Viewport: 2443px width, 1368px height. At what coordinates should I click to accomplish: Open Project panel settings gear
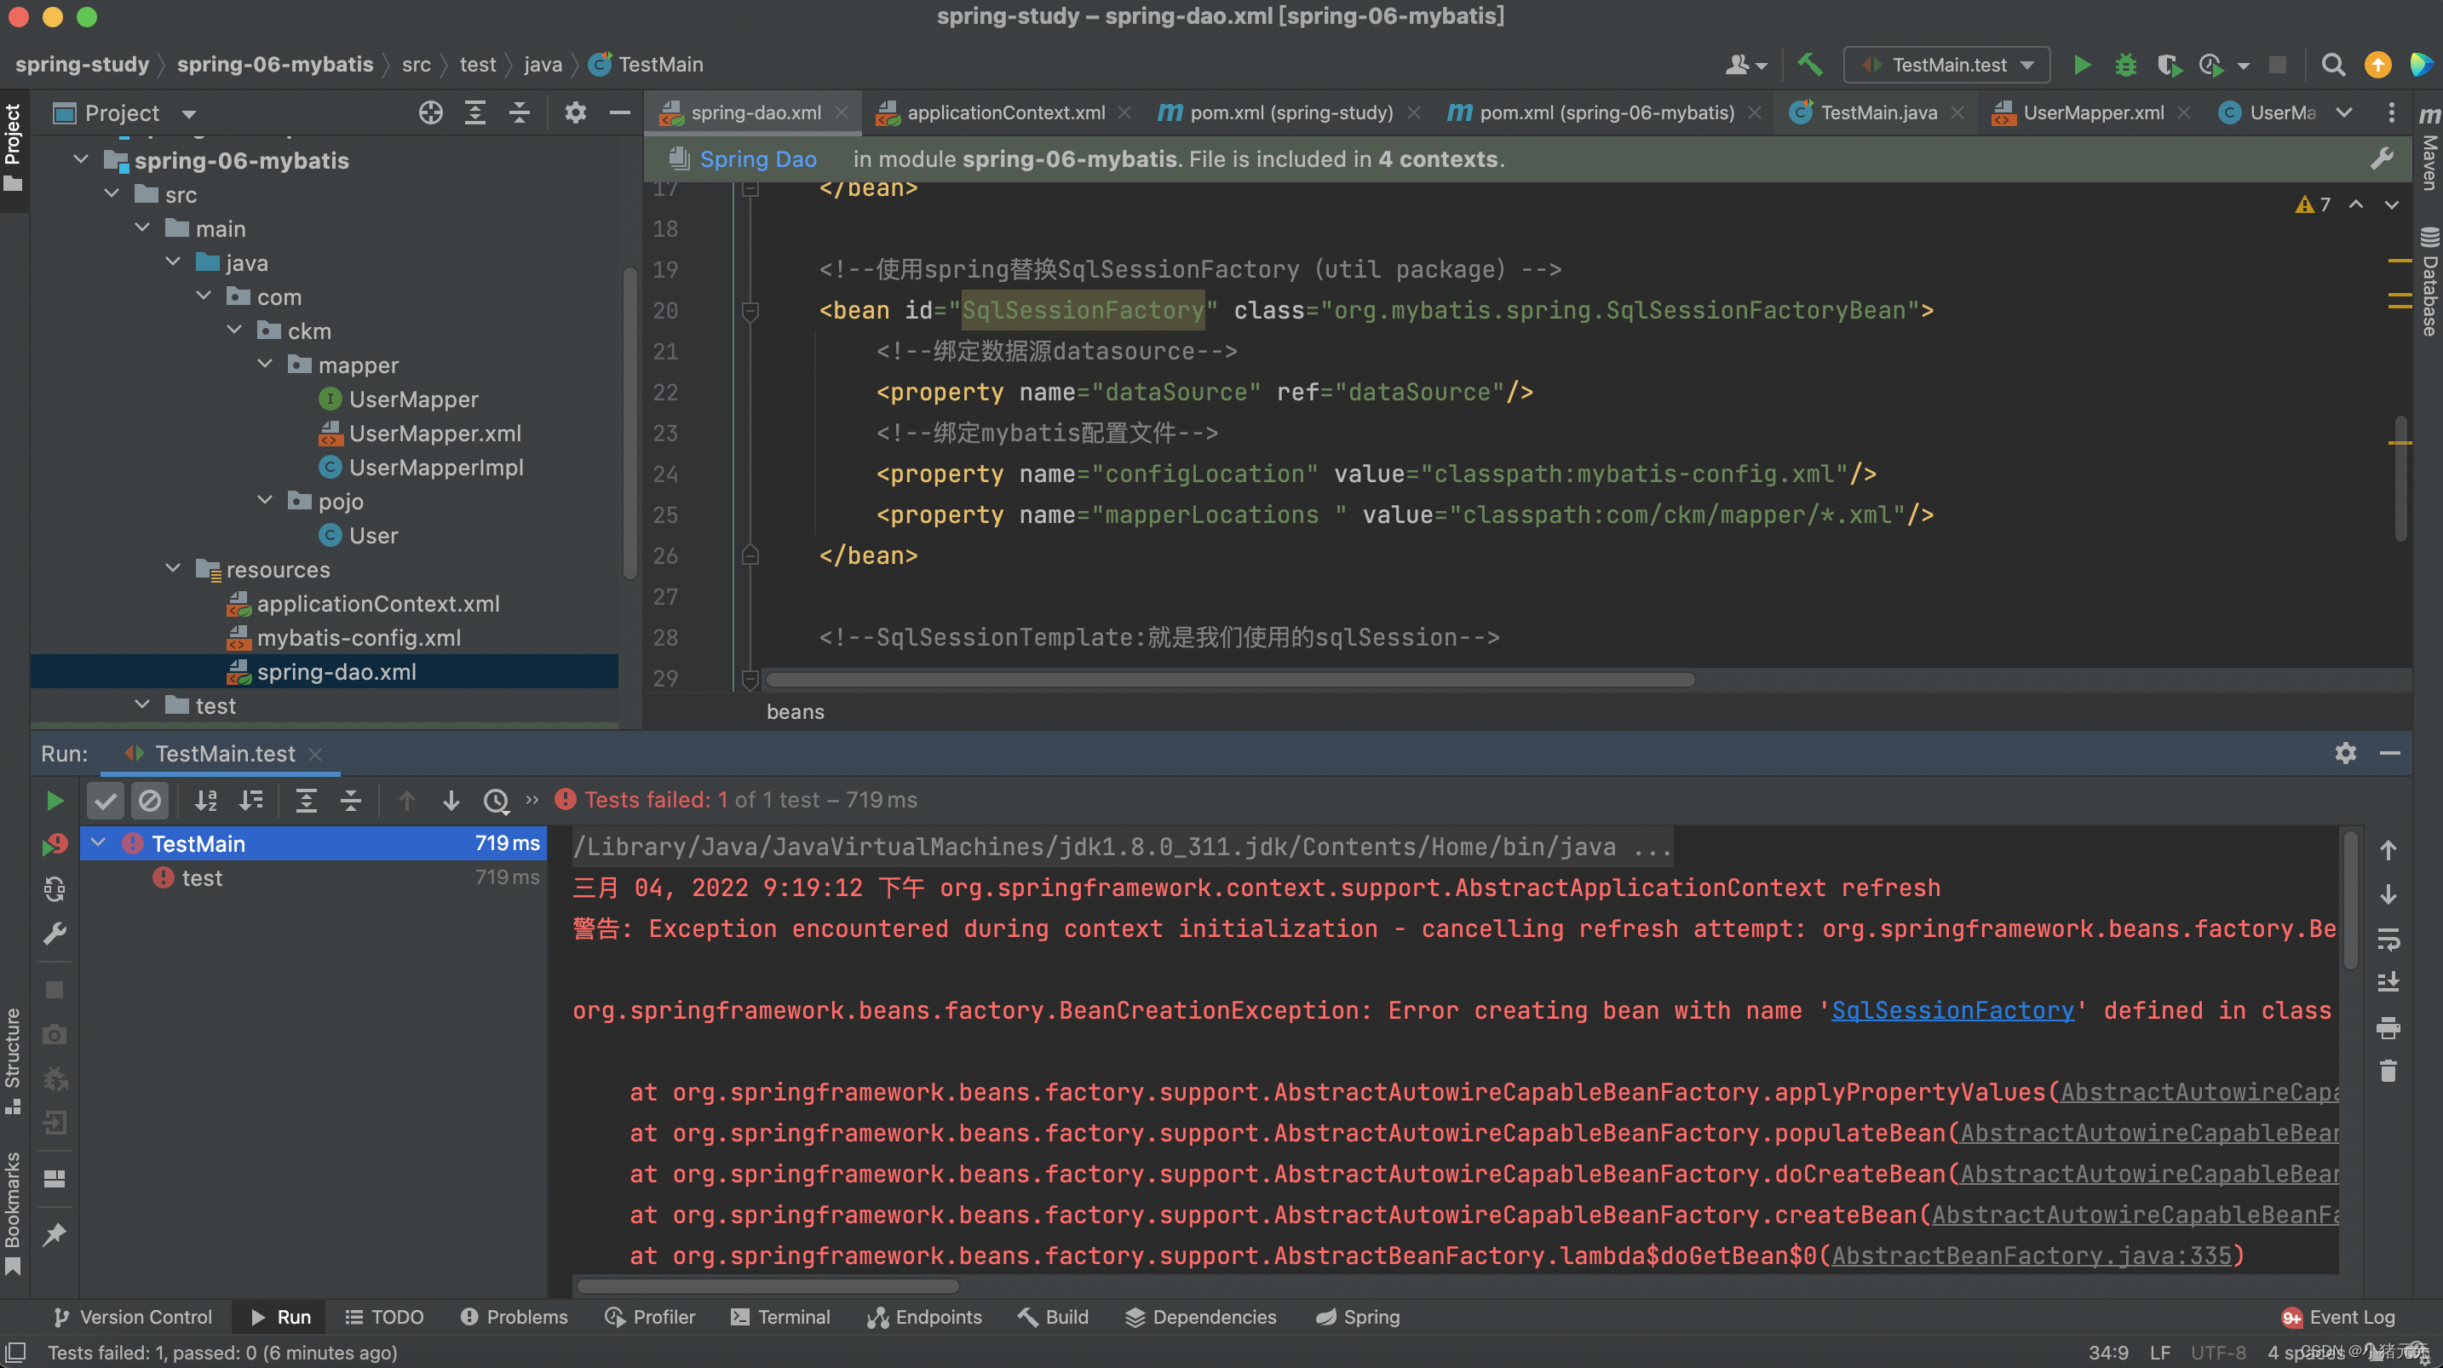pyautogui.click(x=575, y=113)
